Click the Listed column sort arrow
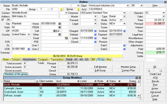Image resolution: width=167 pixels, height=104 pixels. [95, 81]
